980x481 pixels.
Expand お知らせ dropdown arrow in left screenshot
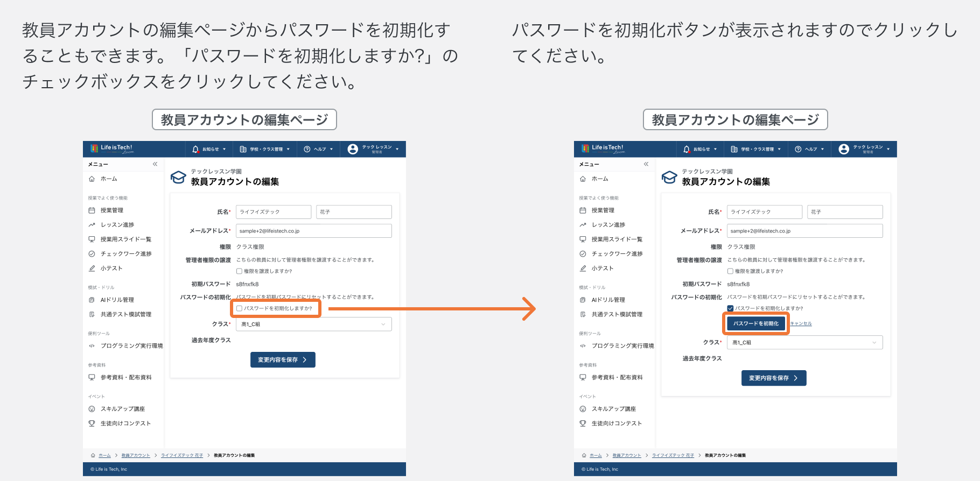[224, 149]
